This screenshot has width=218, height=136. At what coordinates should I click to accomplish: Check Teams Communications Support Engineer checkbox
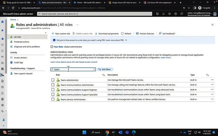click(x=53, y=90)
